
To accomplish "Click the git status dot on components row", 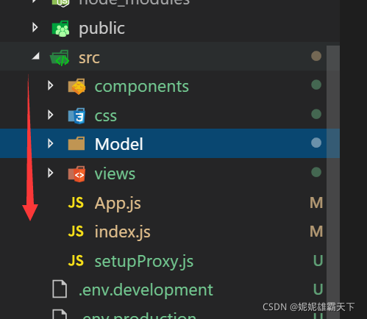I will point(316,85).
